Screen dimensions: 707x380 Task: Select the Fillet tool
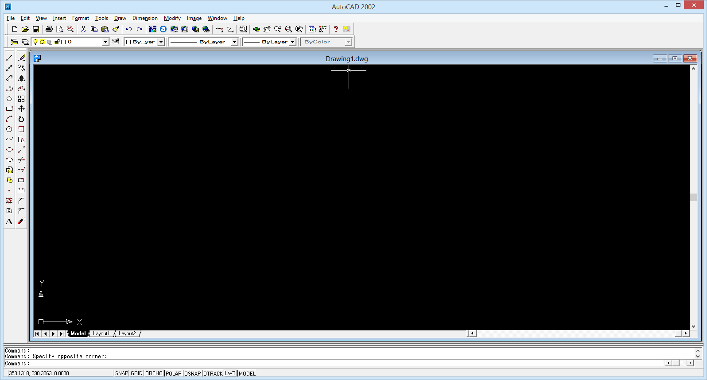(x=21, y=211)
